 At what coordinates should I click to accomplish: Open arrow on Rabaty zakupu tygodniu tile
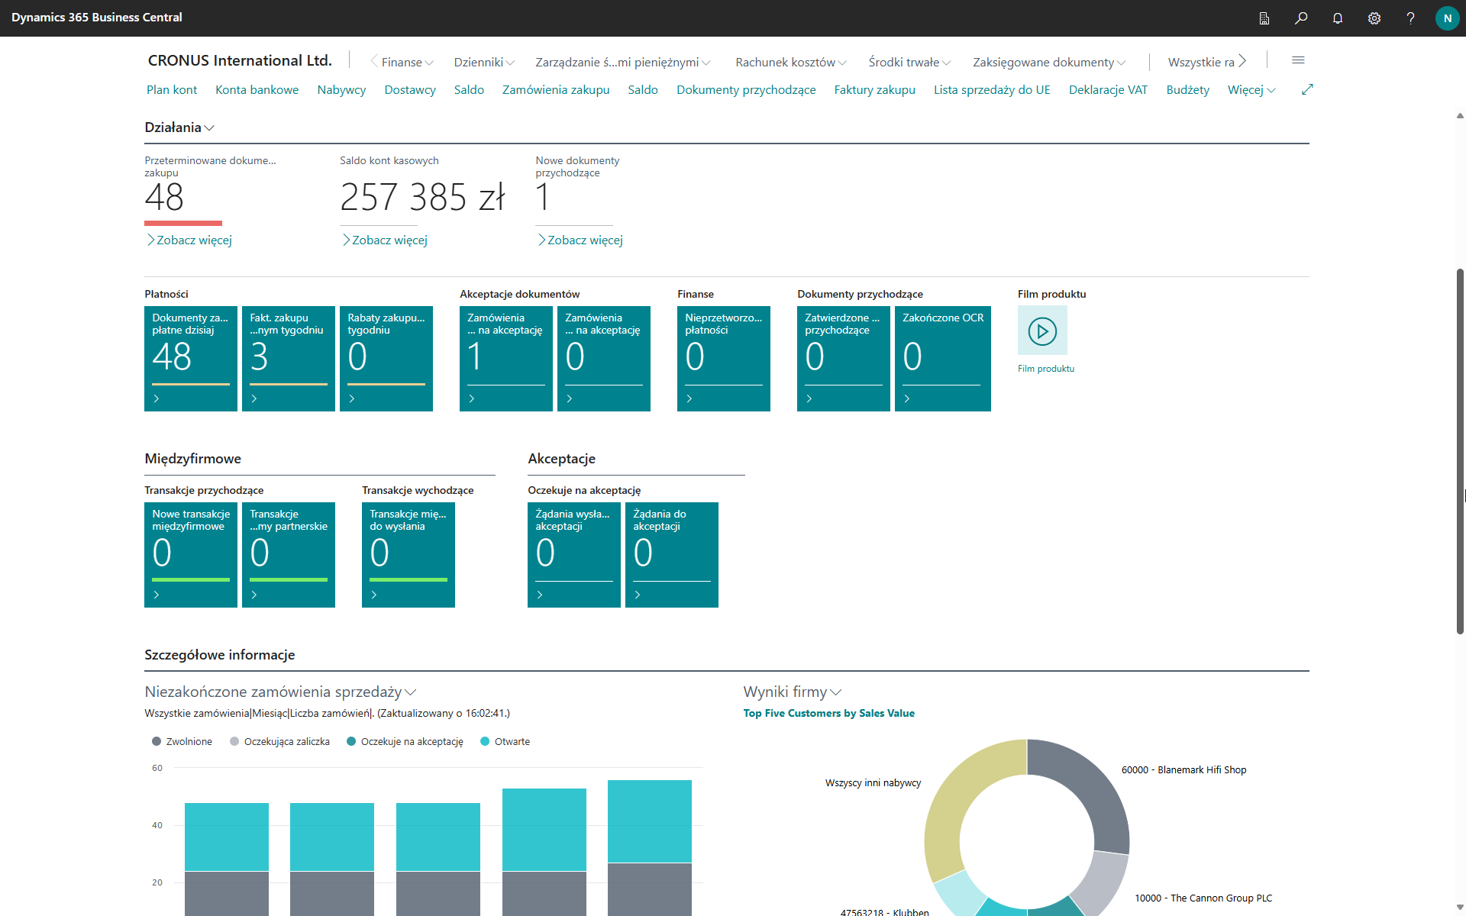coord(352,398)
